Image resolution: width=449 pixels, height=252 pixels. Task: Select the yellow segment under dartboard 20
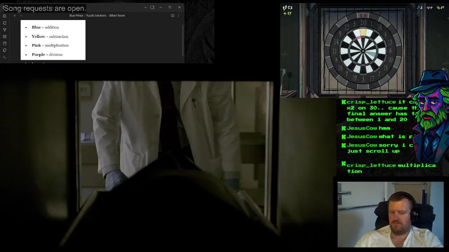(363, 32)
